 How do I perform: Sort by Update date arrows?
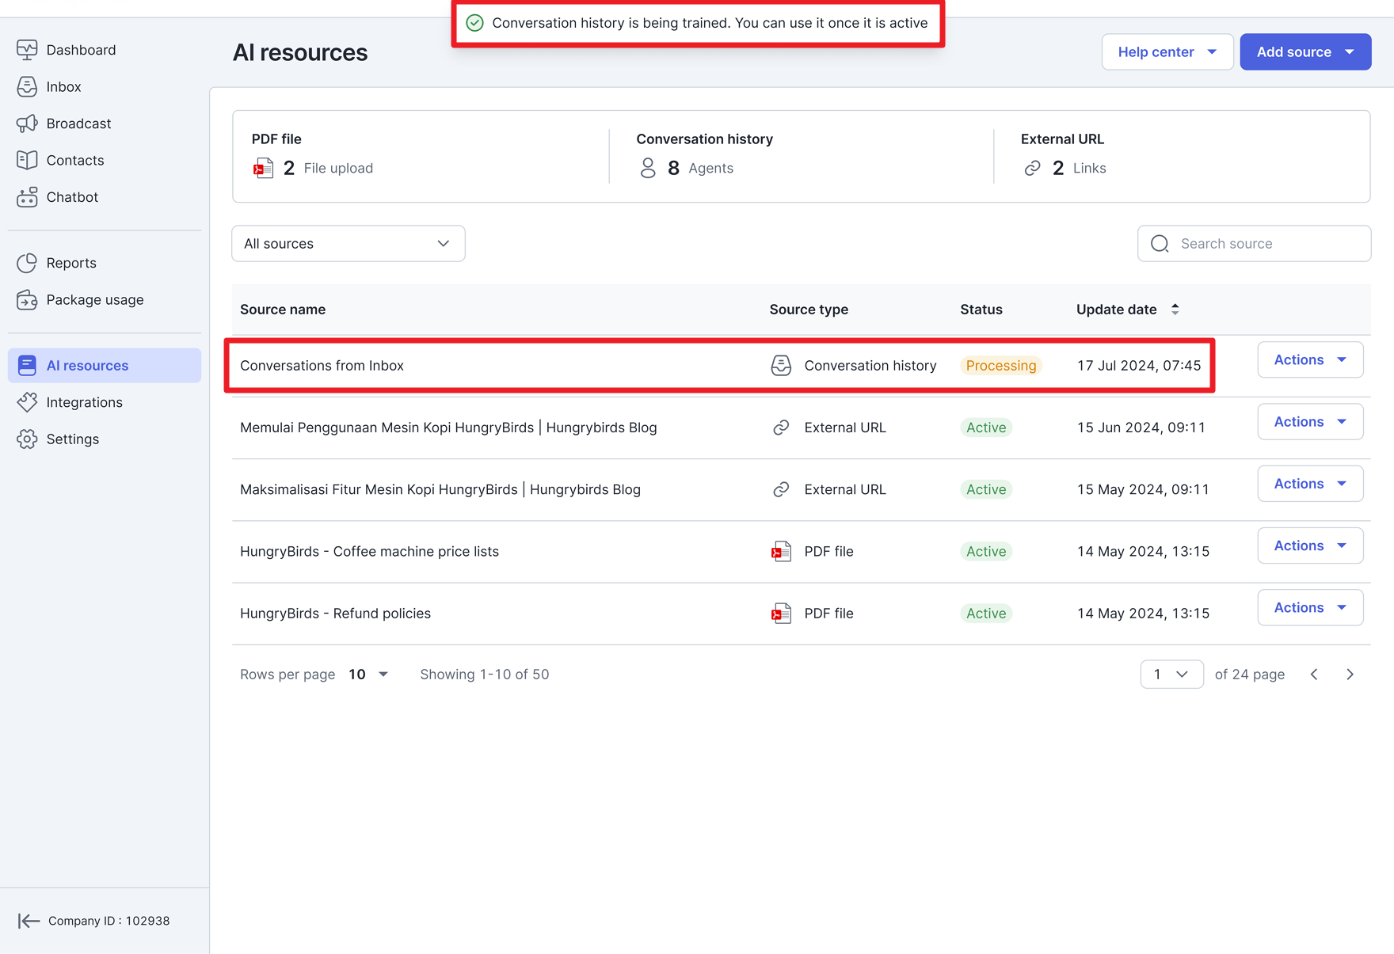point(1175,310)
